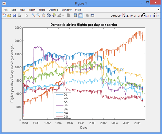This screenshot has height=134, width=162.
Task: Click the dock figure arrow in menu bar
Action: tap(158, 10)
